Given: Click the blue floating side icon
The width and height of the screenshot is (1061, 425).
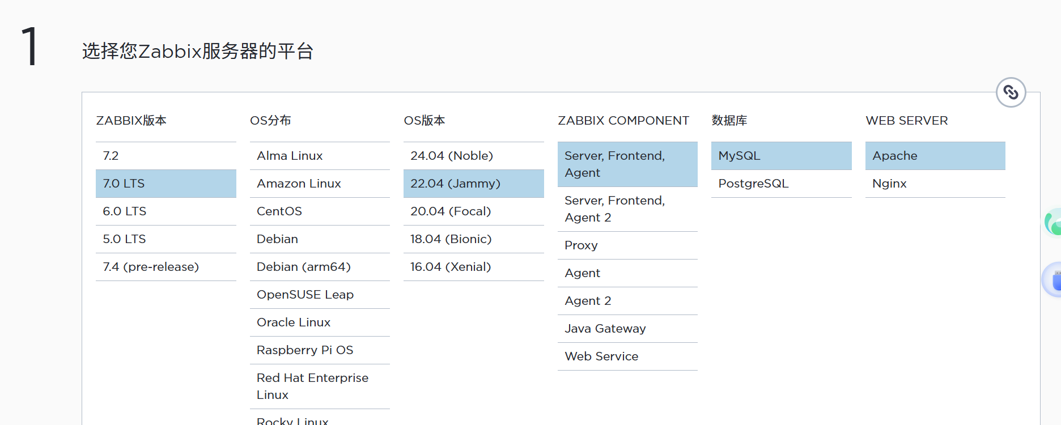Looking at the screenshot, I should coord(1054,279).
